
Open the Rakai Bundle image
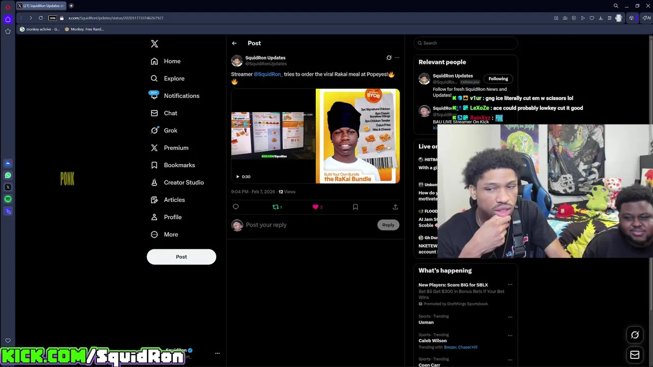point(358,136)
